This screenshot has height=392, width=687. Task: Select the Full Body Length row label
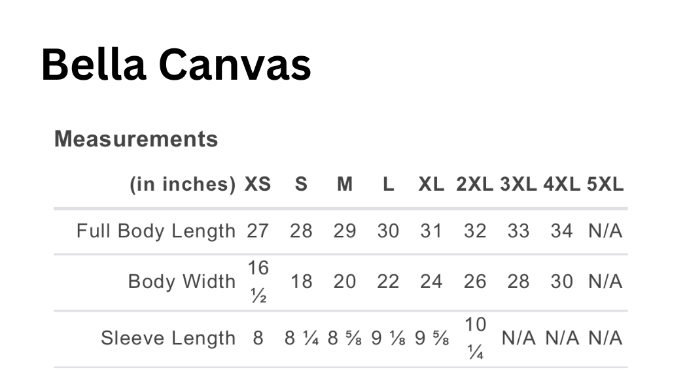pyautogui.click(x=156, y=231)
